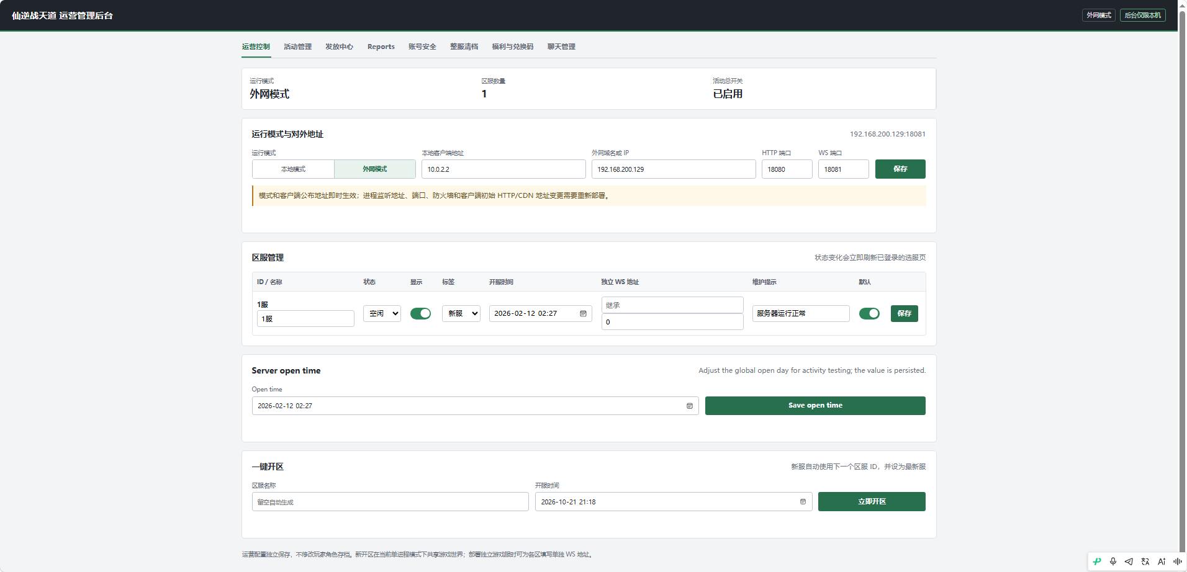
Task: Open the 整服清档 tab
Action: click(464, 47)
